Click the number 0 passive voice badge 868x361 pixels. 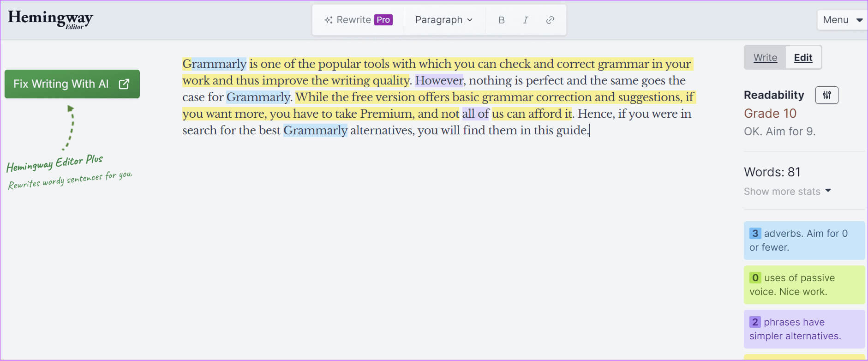point(755,277)
